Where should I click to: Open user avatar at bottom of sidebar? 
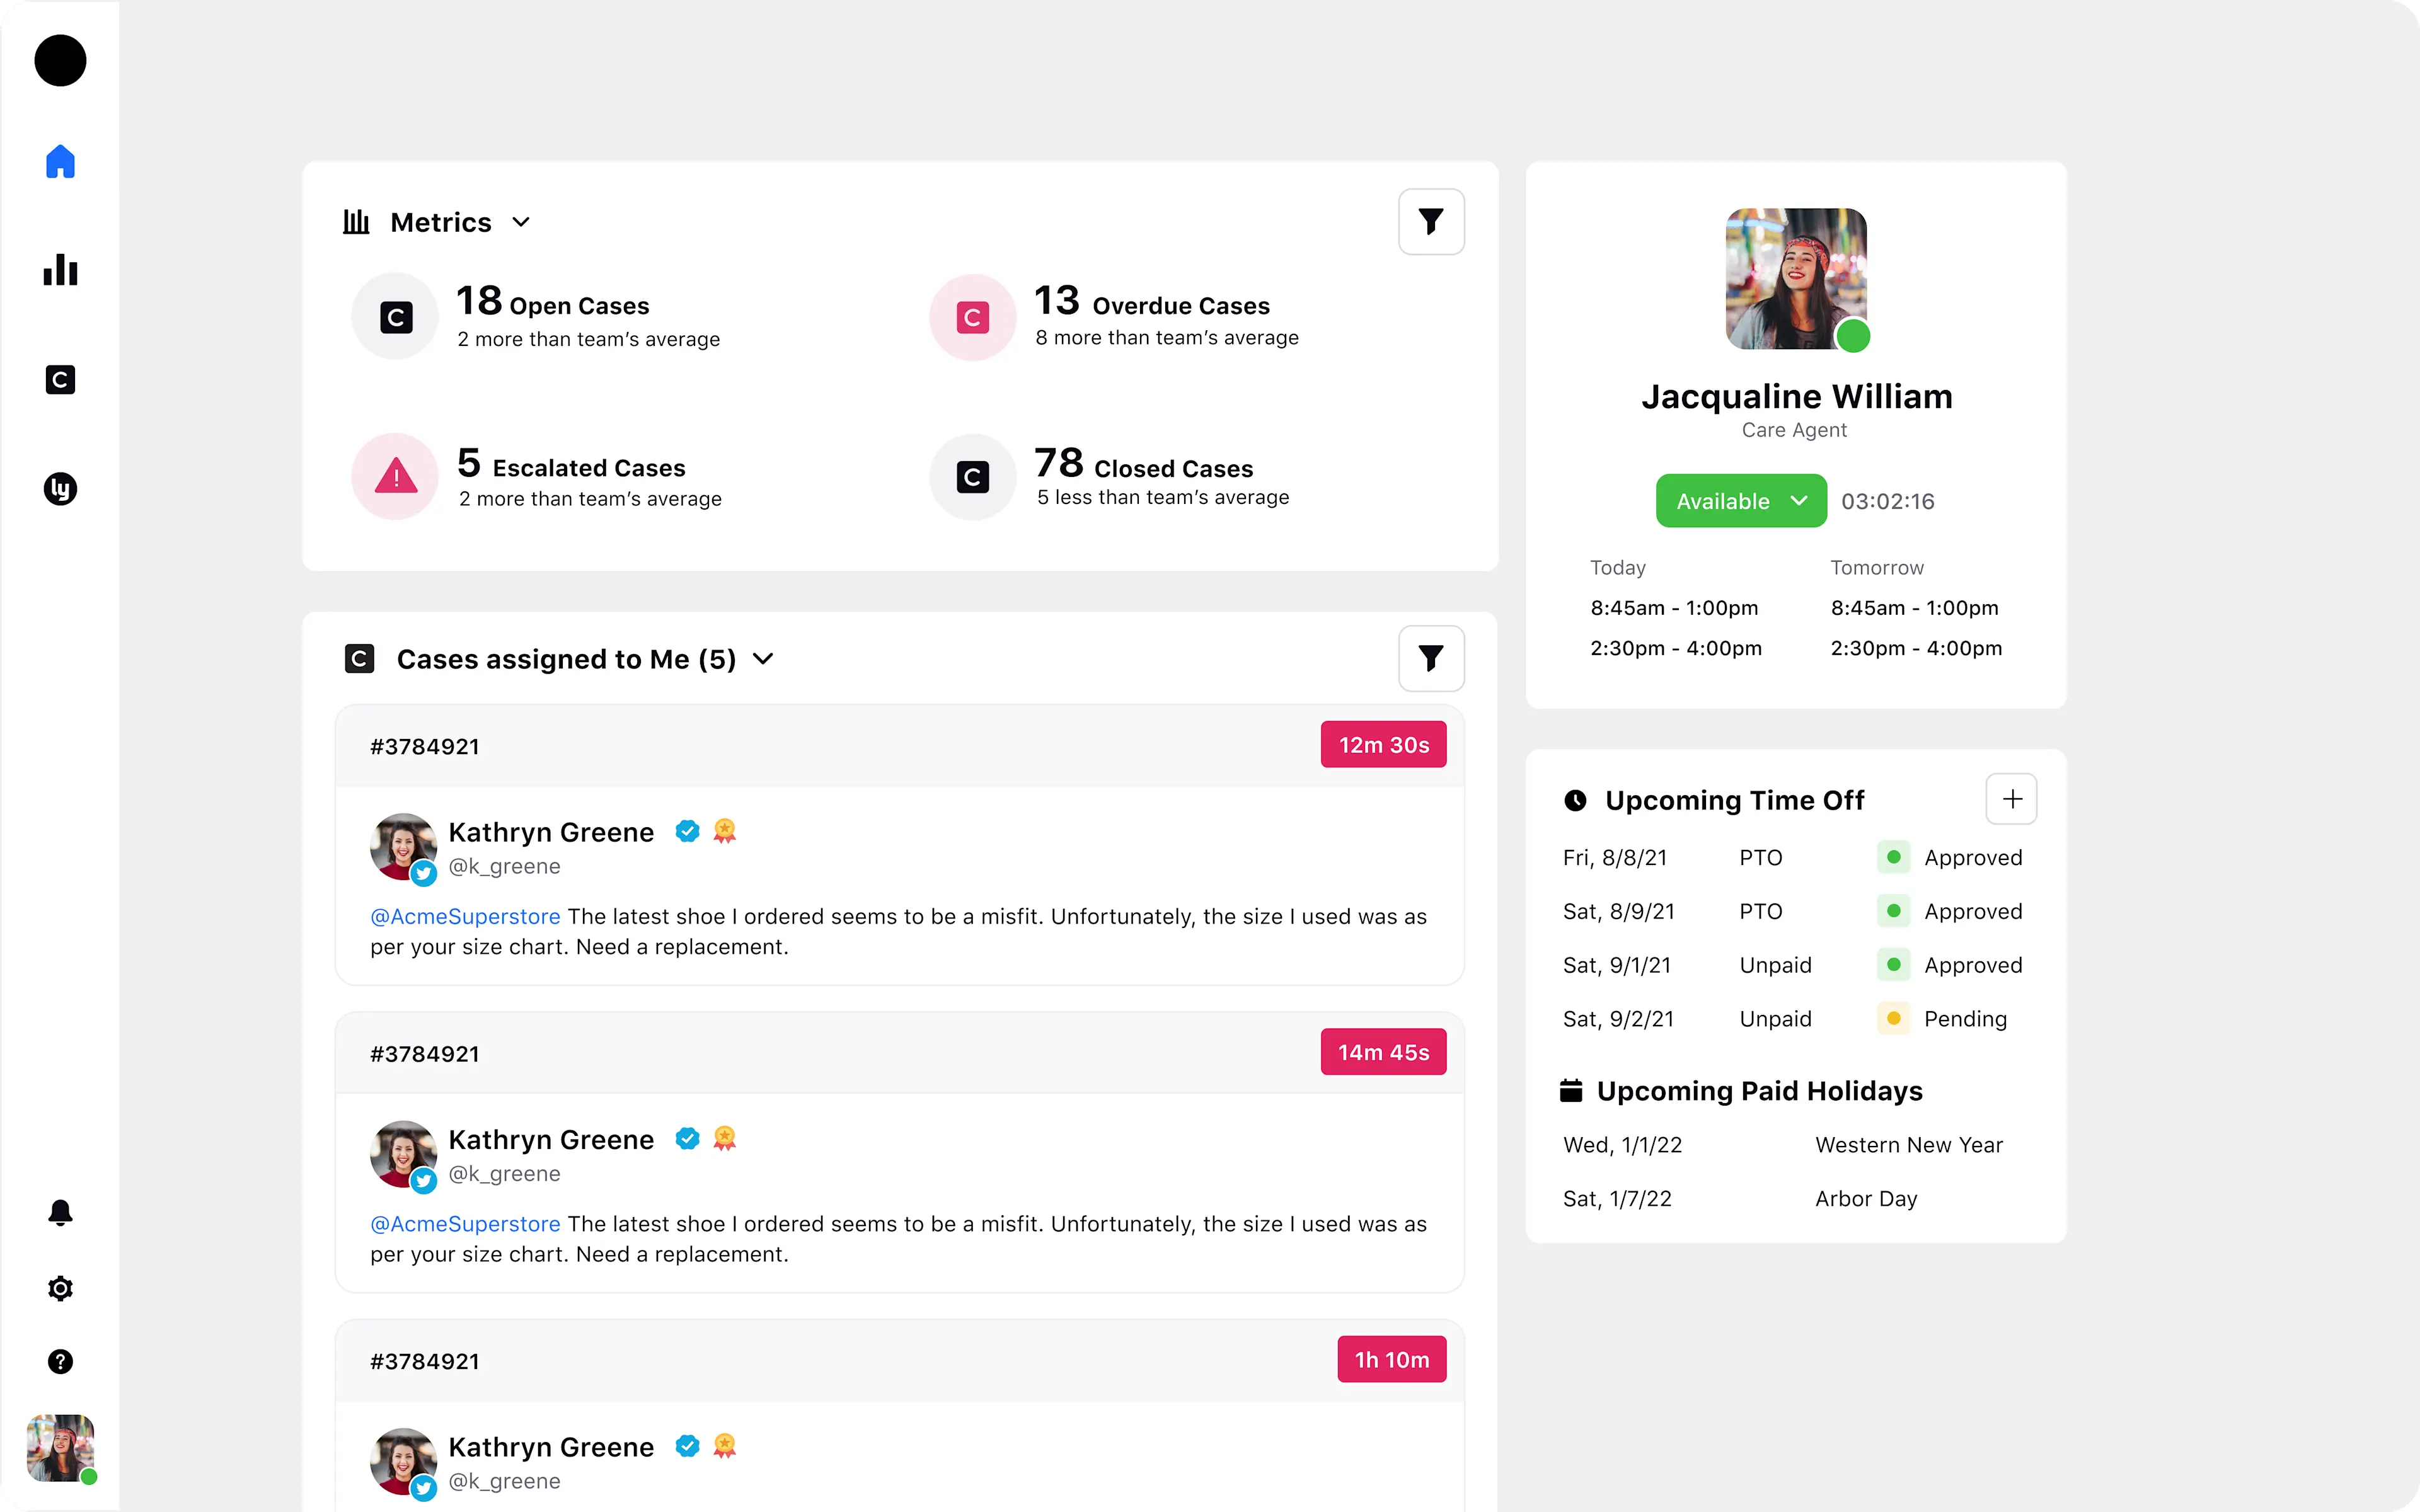(x=60, y=1447)
